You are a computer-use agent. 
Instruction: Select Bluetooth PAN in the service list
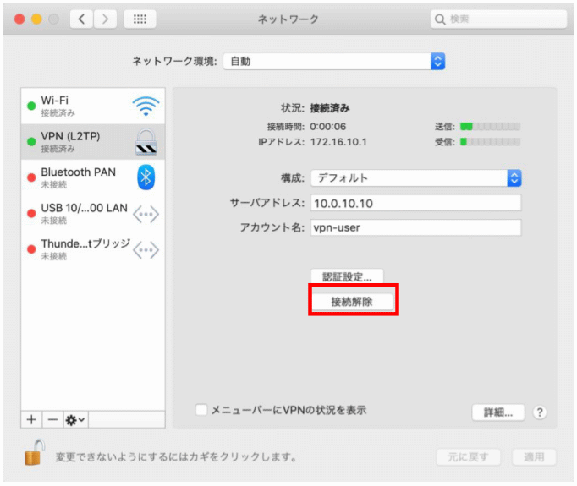pos(78,177)
